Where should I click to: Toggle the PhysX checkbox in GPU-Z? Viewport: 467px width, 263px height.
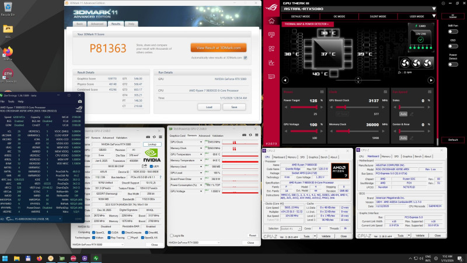[128, 238]
